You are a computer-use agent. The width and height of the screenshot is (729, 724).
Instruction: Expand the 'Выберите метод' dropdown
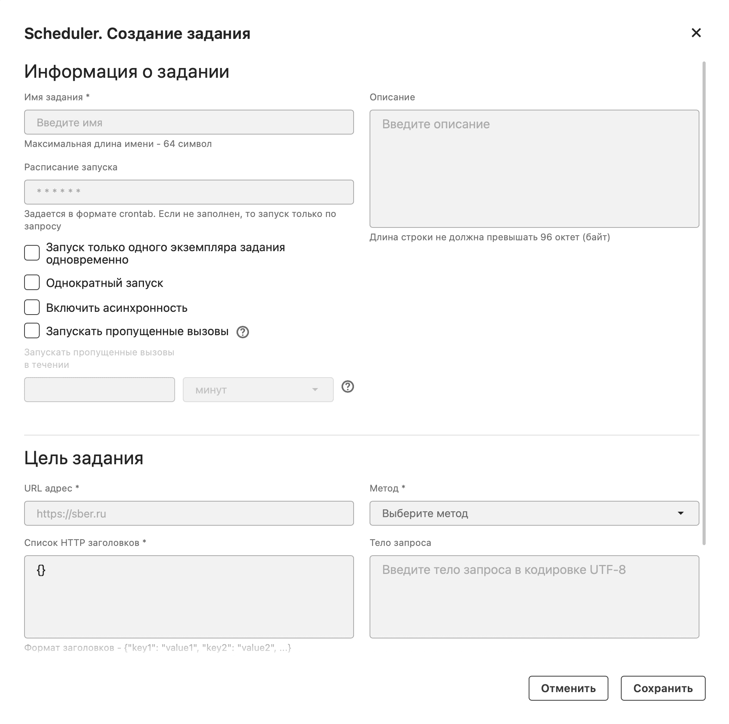click(534, 513)
